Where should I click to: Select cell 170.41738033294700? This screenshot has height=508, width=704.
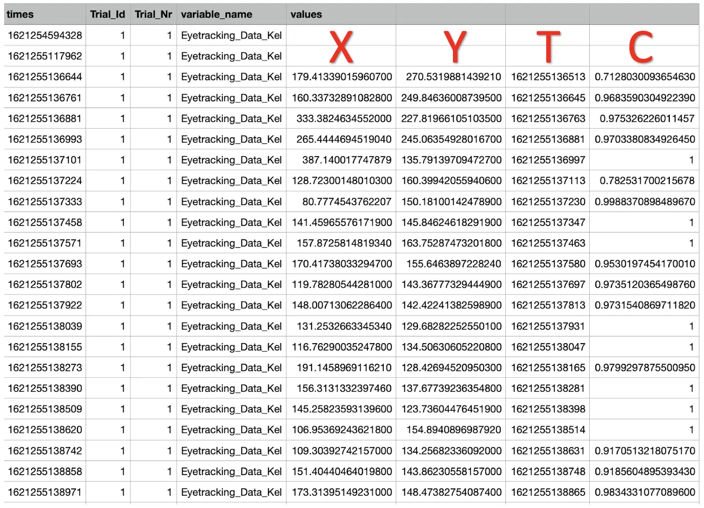341,264
